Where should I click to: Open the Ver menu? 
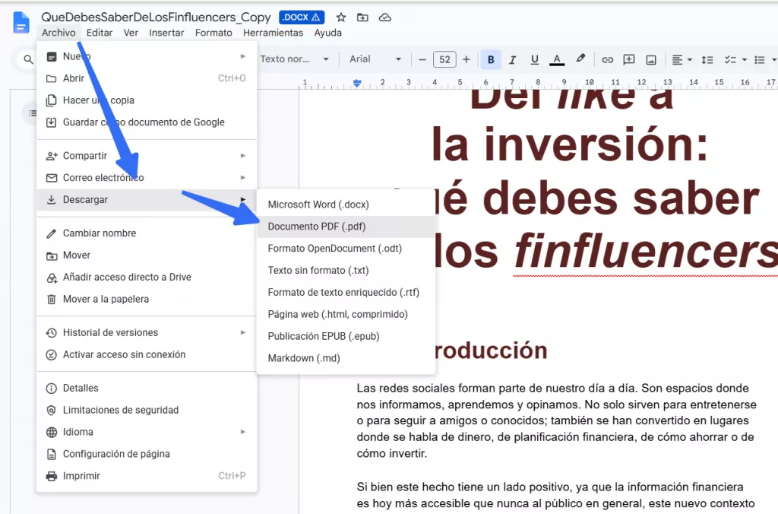131,33
